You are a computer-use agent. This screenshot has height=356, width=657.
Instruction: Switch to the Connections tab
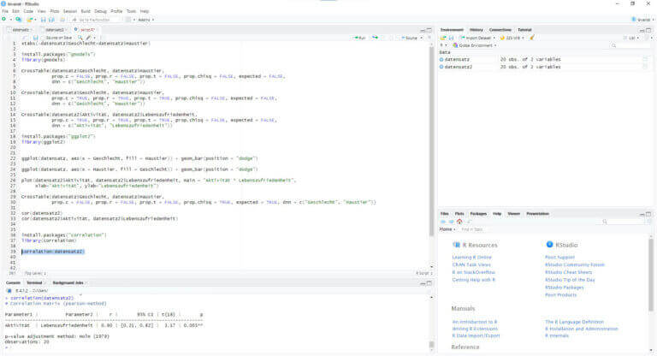point(500,30)
